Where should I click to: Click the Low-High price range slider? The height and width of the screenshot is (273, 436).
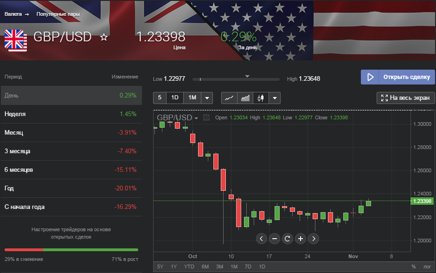pos(236,79)
